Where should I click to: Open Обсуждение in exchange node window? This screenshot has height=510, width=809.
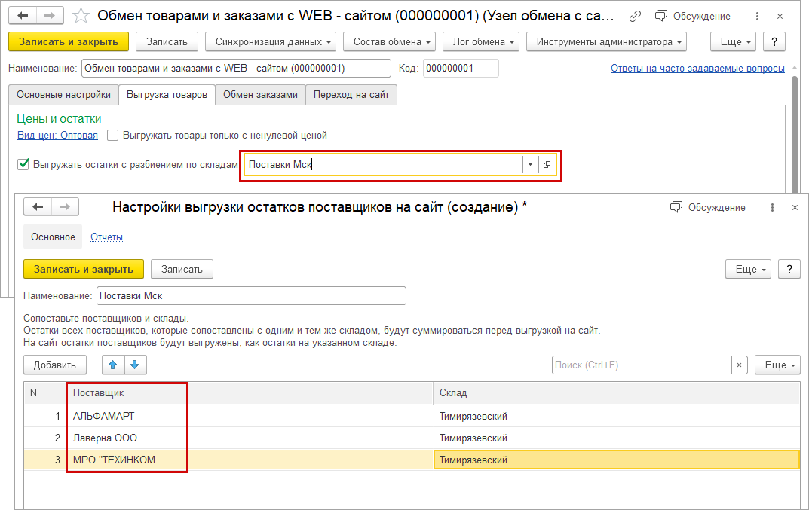click(693, 17)
